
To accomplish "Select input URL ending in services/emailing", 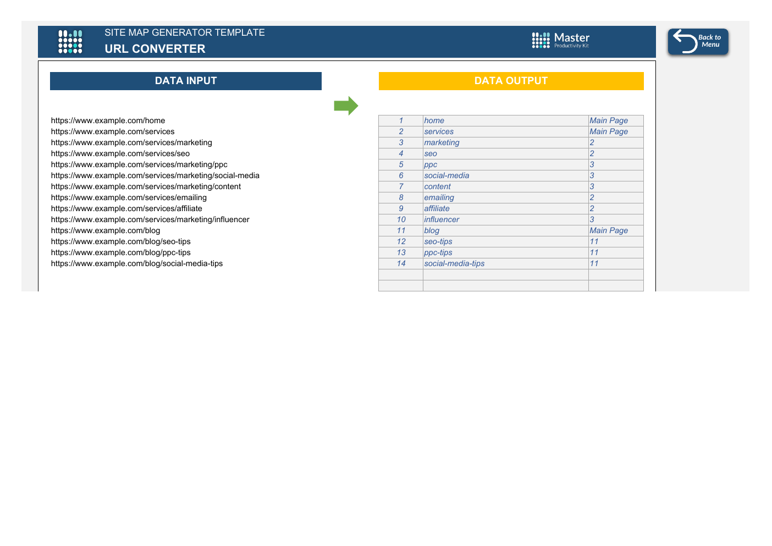I will coord(129,197).
